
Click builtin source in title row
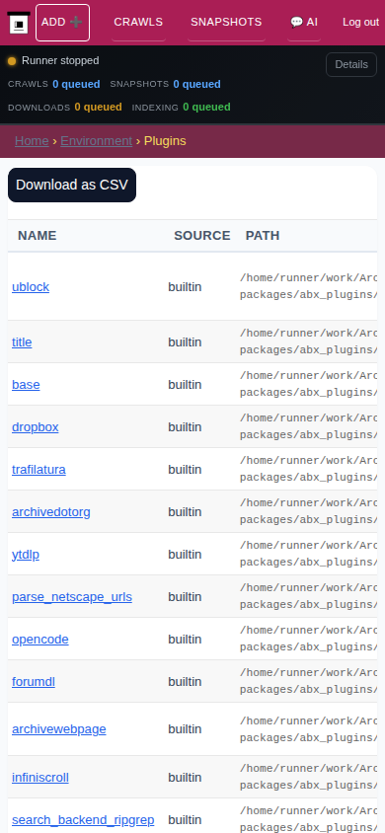(x=185, y=342)
